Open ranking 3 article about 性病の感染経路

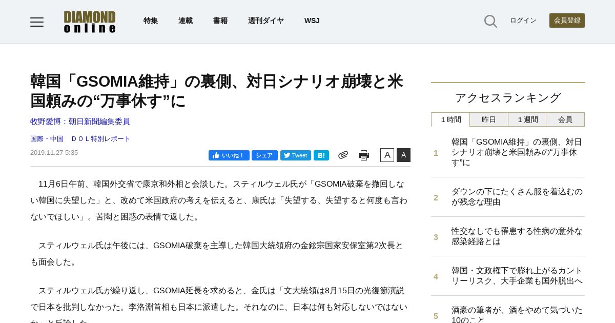click(x=517, y=236)
